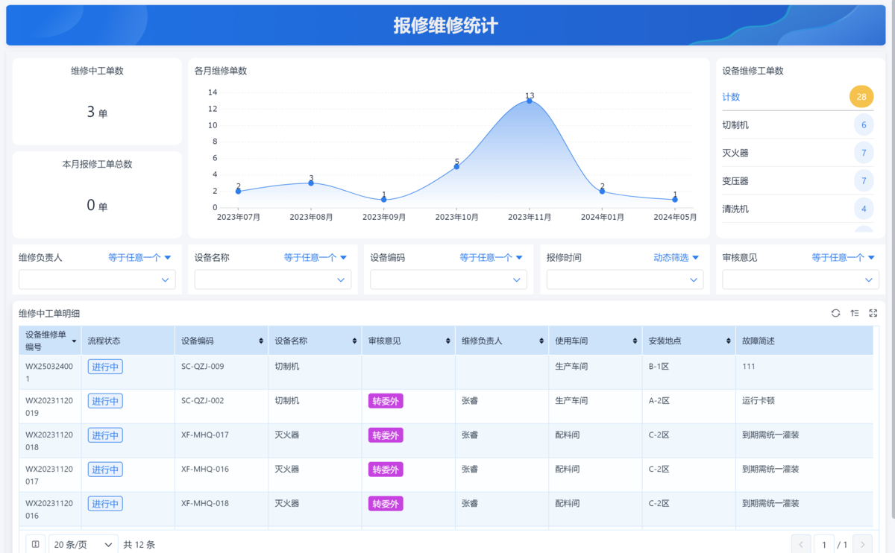Viewport: 895px width, 553px height.
Task: Sort by 安装地点 column arrows
Action: (x=729, y=341)
